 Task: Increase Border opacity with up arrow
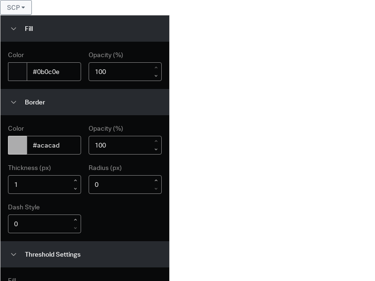pos(156,141)
